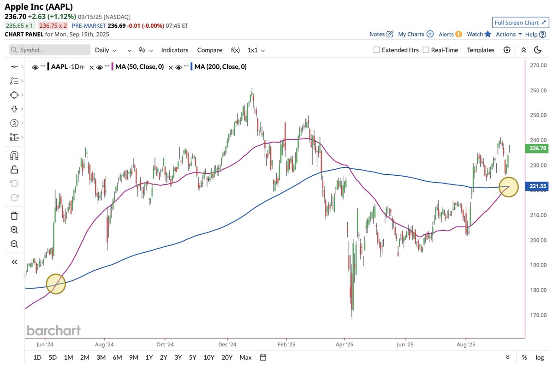Click the lock drawings icon
Viewport: 553px width, 368px height.
click(x=14, y=170)
